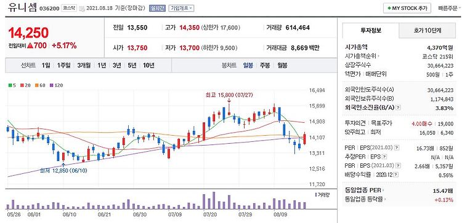This screenshot has width=462, height=223.
Task: Click the tall volume bar after 07/20
Action: pos(214,200)
